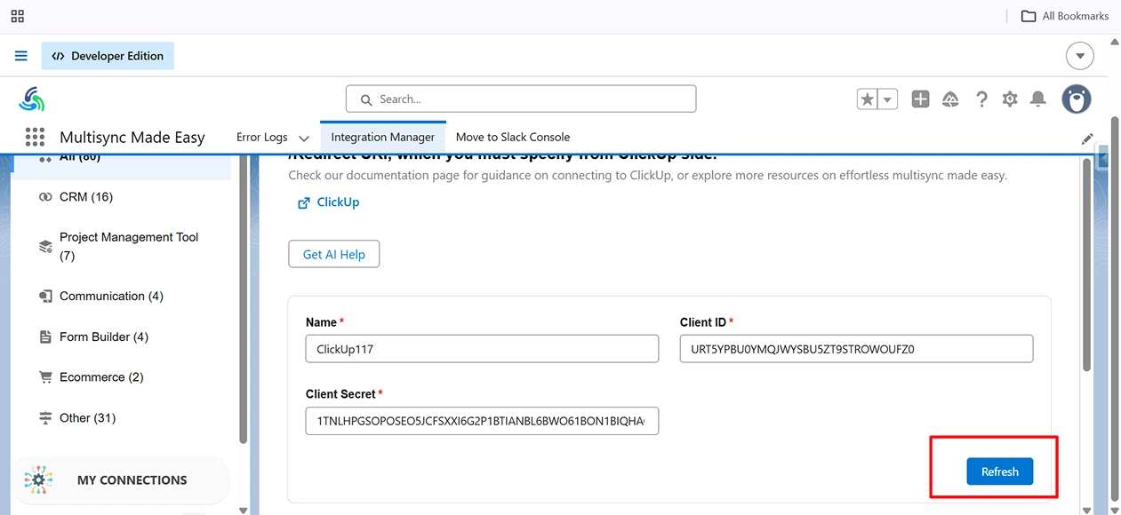Click the global actions plus icon
This screenshot has height=515, width=1121.
tap(920, 99)
